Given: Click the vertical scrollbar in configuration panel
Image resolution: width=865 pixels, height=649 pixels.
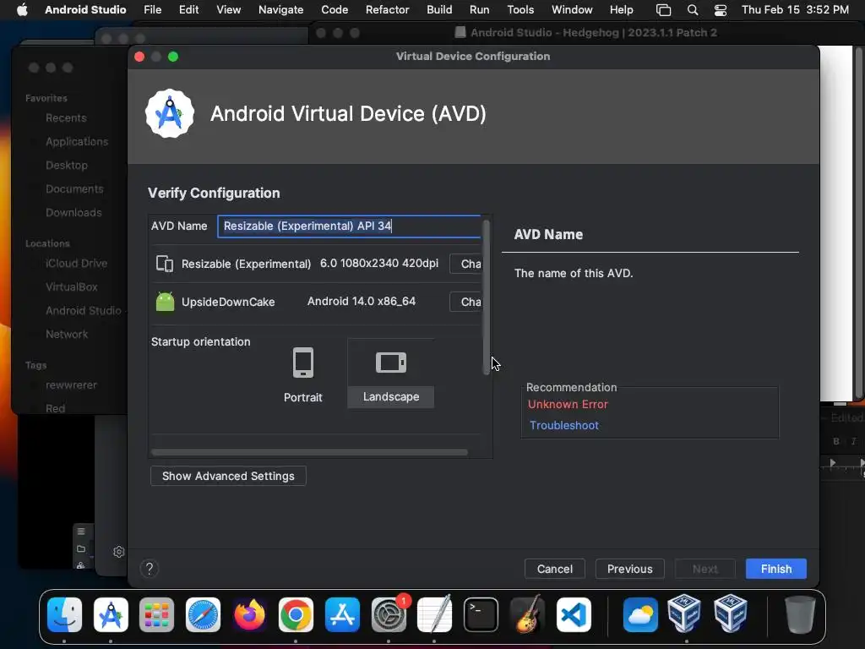Looking at the screenshot, I should point(486,297).
